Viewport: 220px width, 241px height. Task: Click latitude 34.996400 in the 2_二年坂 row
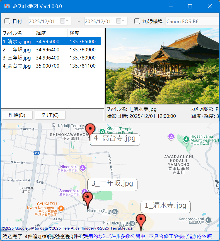click(x=48, y=49)
